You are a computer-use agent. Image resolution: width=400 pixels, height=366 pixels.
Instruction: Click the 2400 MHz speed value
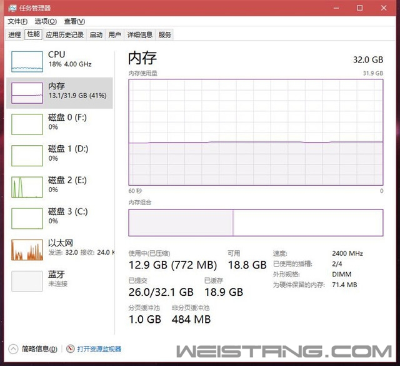[347, 253]
